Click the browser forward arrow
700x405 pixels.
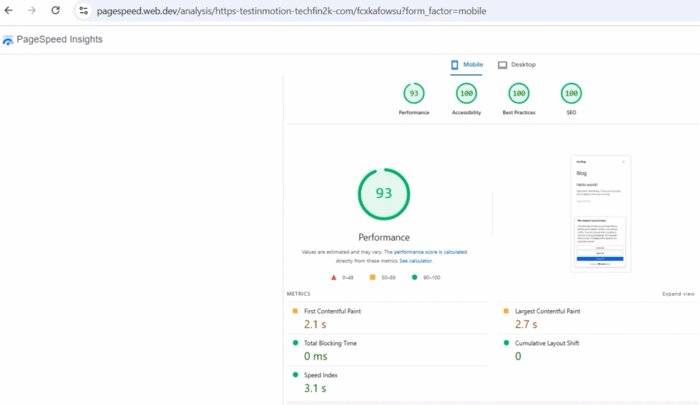click(x=31, y=10)
